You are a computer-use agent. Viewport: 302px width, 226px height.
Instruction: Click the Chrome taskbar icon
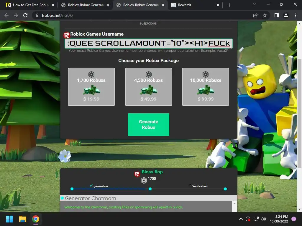[x=36, y=219]
